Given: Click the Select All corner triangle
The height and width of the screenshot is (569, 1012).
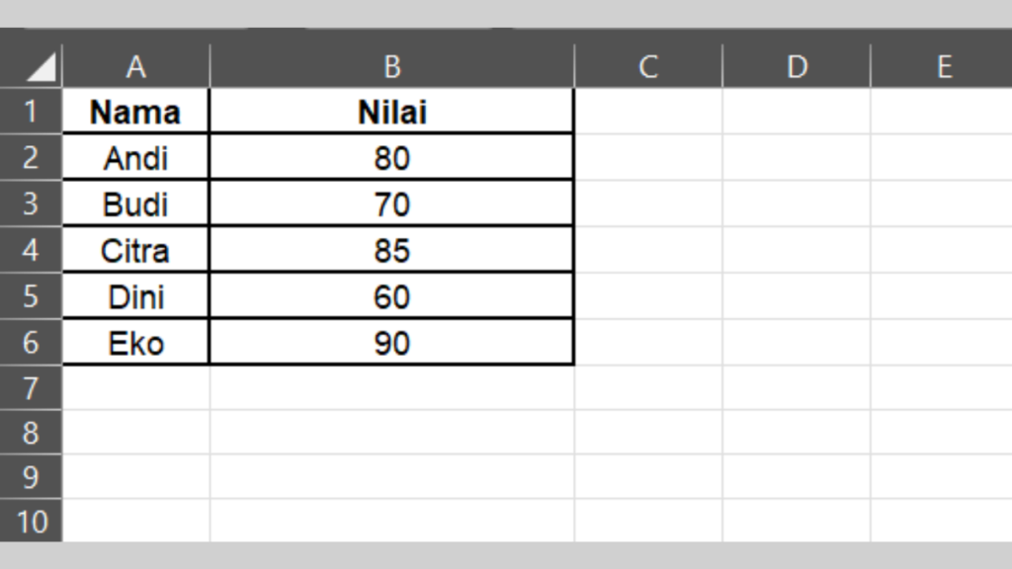Looking at the screenshot, I should point(42,67).
